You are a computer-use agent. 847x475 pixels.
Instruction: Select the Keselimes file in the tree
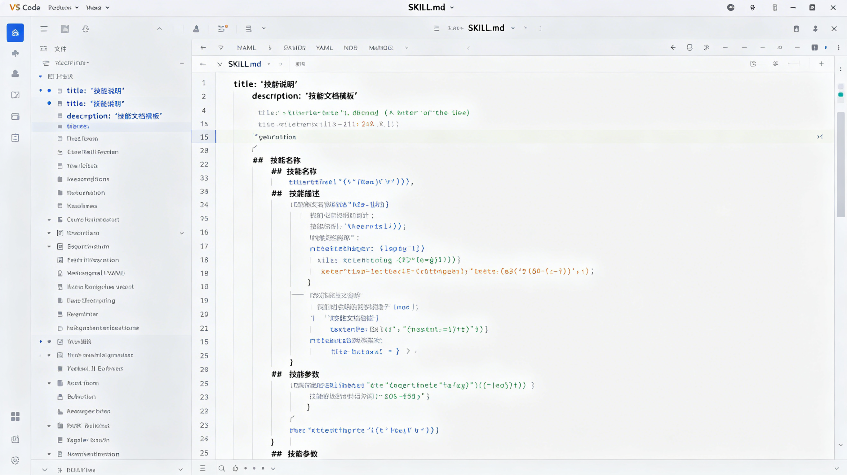coord(82,206)
